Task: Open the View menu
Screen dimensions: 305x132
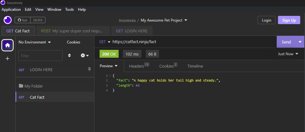Action: pyautogui.click(x=39, y=9)
